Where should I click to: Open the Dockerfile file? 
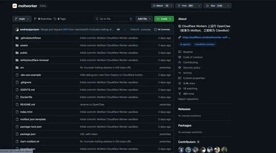(x=26, y=97)
